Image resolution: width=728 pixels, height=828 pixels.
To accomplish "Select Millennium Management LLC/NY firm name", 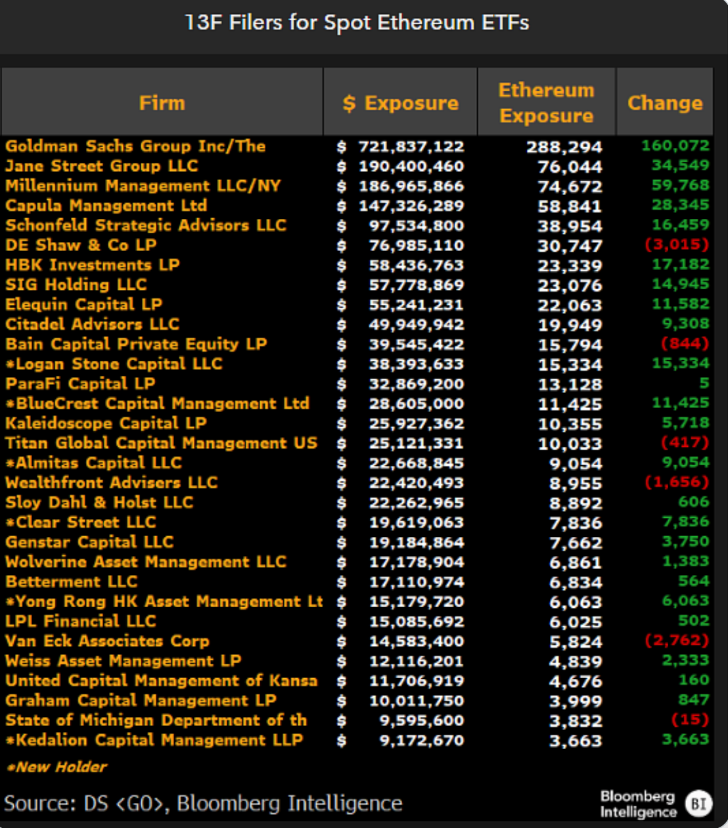I will 143,185.
